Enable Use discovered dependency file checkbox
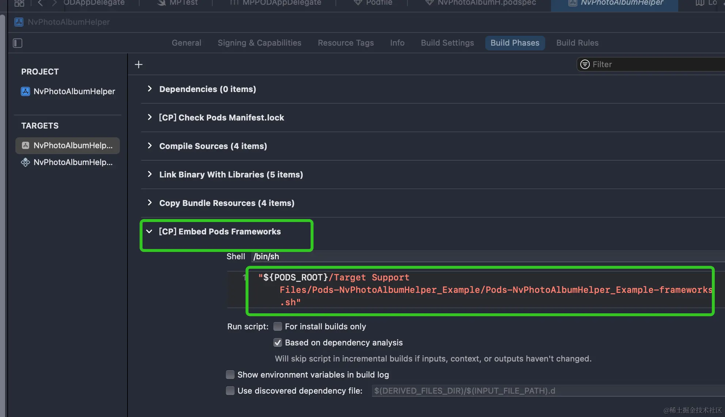Screen dimensions: 725x417 (230, 391)
